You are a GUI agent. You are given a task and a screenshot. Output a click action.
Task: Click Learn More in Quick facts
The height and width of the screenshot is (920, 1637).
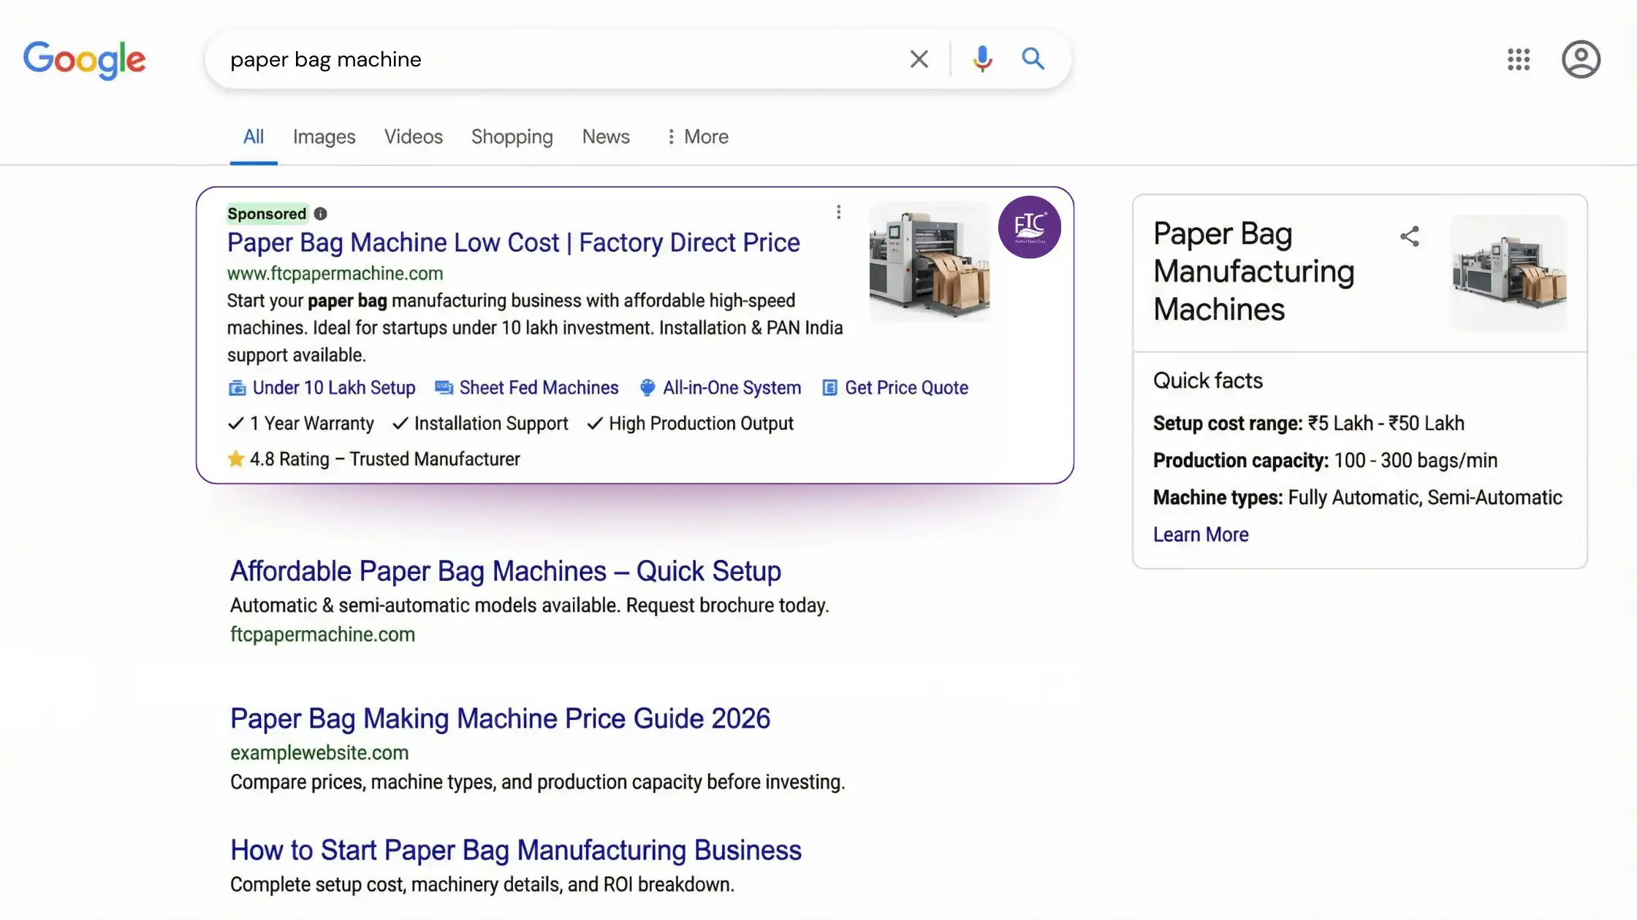point(1200,534)
